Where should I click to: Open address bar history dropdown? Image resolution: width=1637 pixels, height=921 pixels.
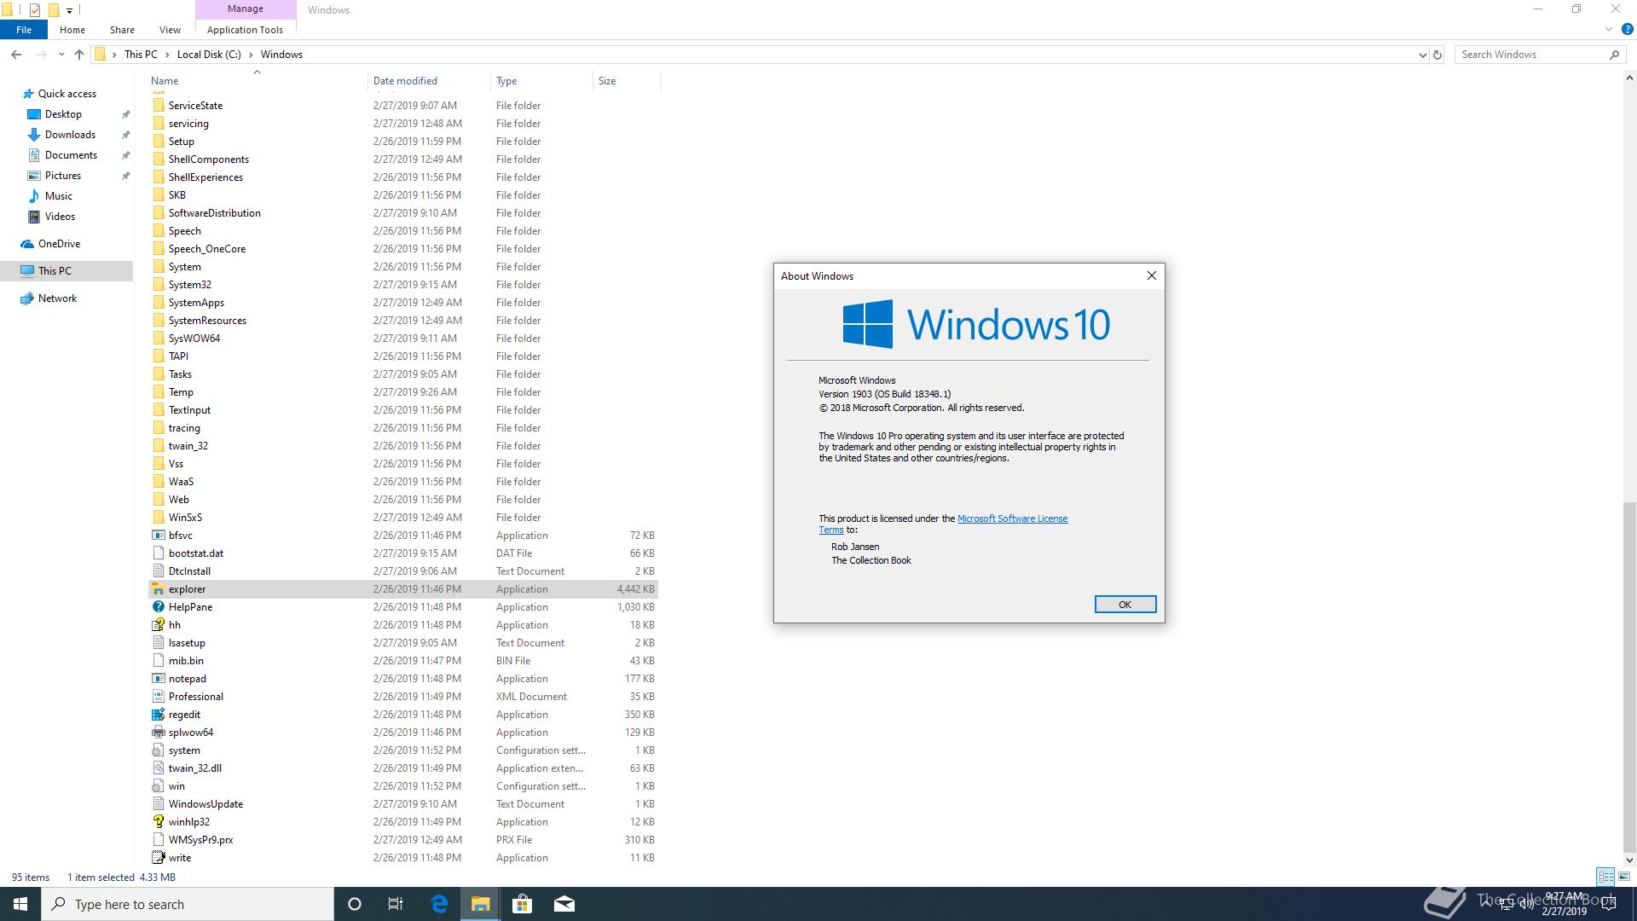click(x=1422, y=55)
